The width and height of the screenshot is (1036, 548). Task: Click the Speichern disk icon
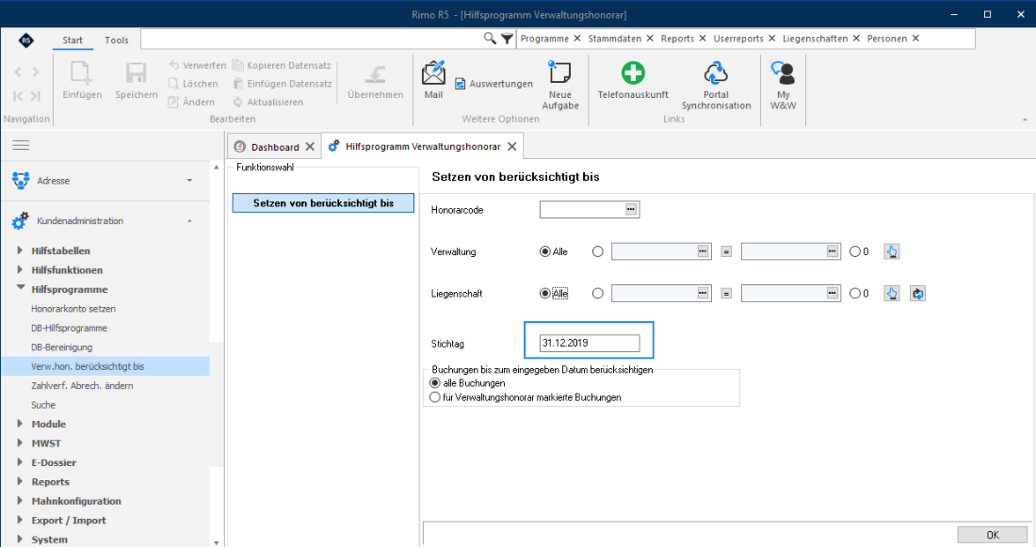(x=137, y=73)
